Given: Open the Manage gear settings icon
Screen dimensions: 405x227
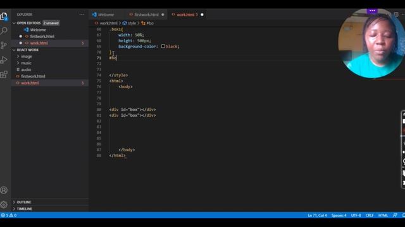Looking at the screenshot, I should [x=4, y=204].
